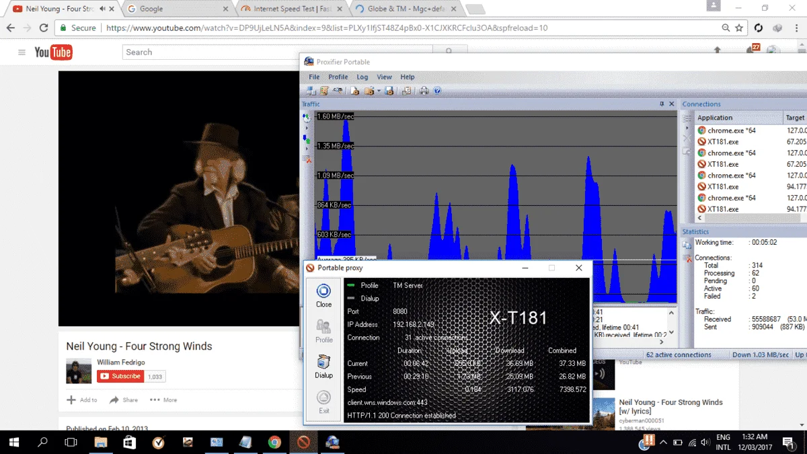Expand the profile folder dropdown arrow in toolbar

[x=379, y=91]
